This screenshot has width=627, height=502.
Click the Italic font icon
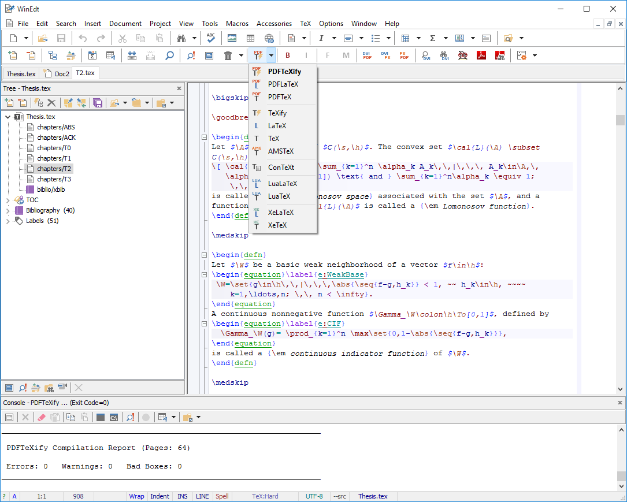click(321, 38)
